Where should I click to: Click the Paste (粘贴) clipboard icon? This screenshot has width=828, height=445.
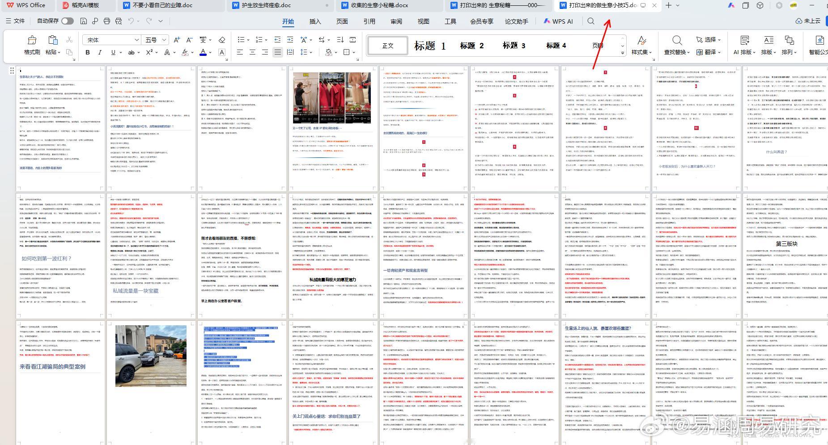[x=52, y=40]
